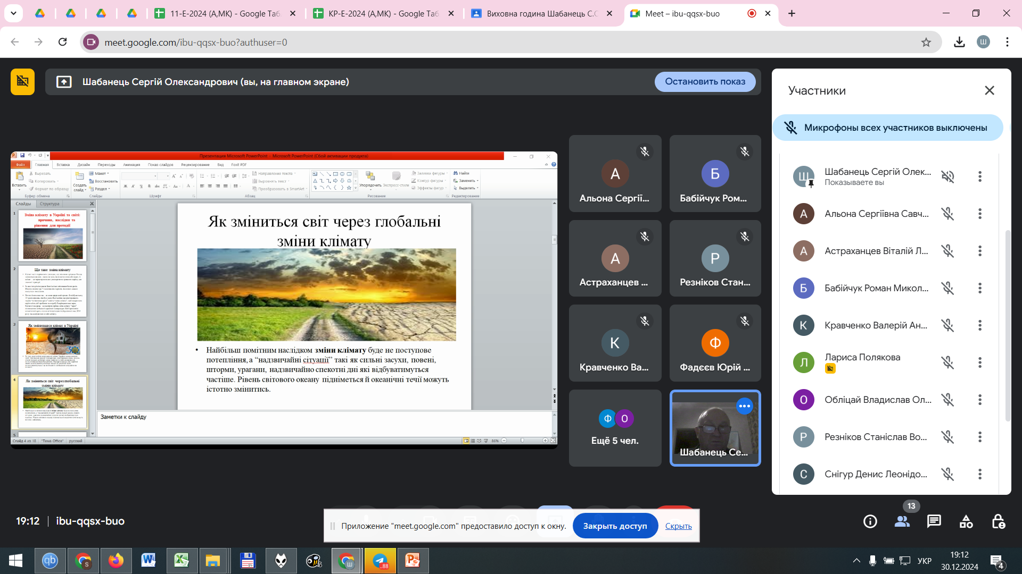Open the chat panel icon
The height and width of the screenshot is (574, 1022).
tap(934, 521)
